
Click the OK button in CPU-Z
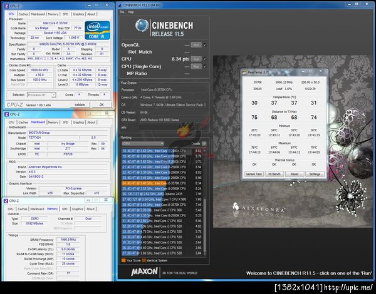102,104
